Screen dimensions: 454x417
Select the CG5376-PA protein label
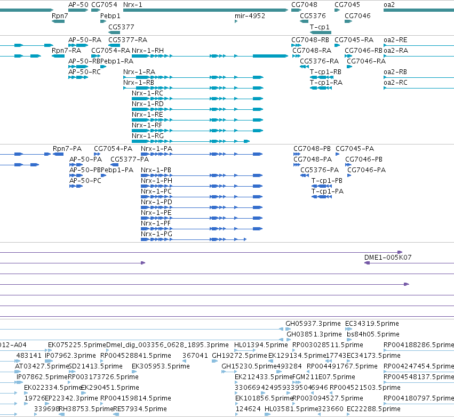pyautogui.click(x=320, y=170)
